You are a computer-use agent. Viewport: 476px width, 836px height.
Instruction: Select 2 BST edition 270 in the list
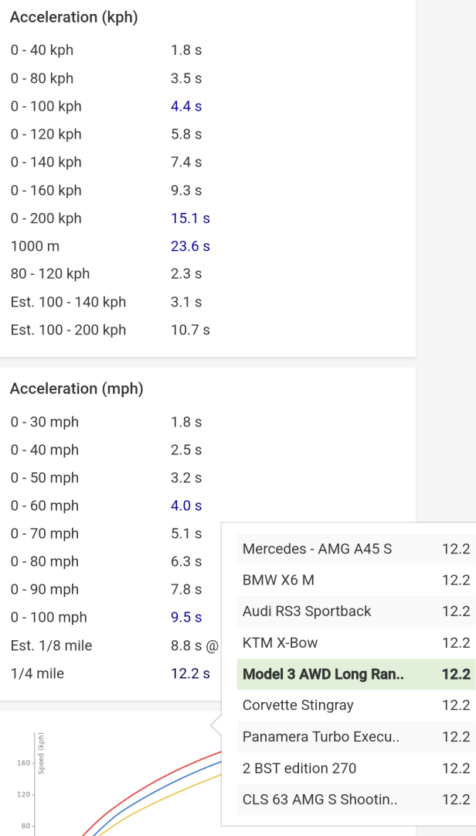(299, 768)
